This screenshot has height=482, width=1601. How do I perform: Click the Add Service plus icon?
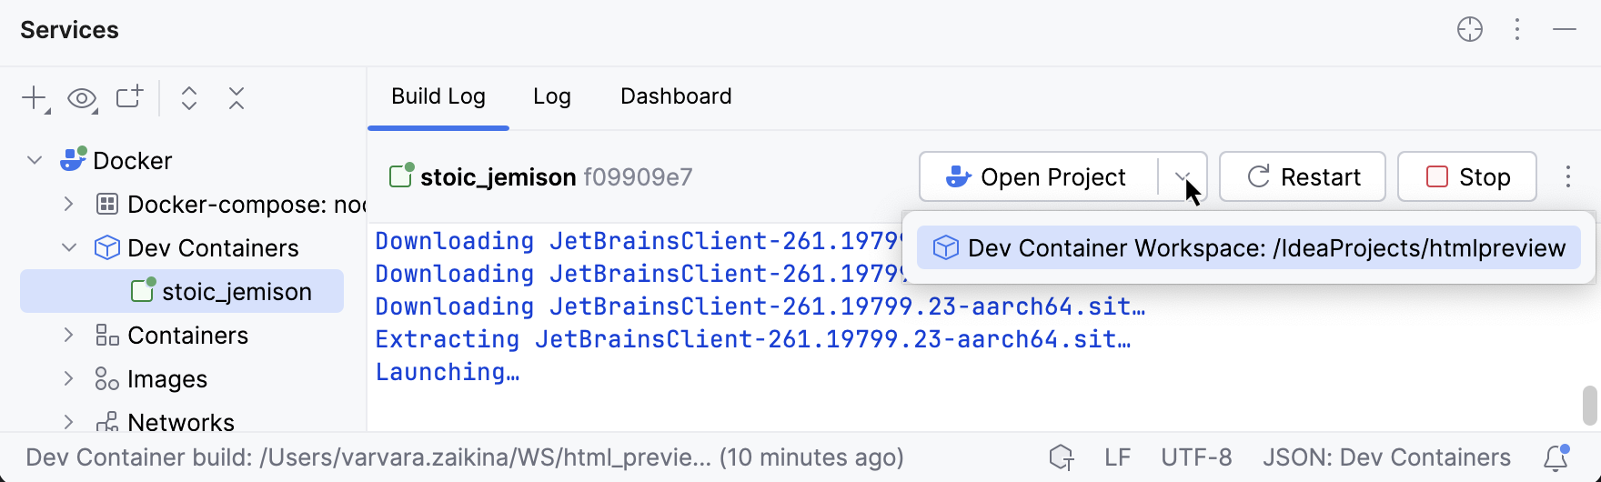pos(35,98)
